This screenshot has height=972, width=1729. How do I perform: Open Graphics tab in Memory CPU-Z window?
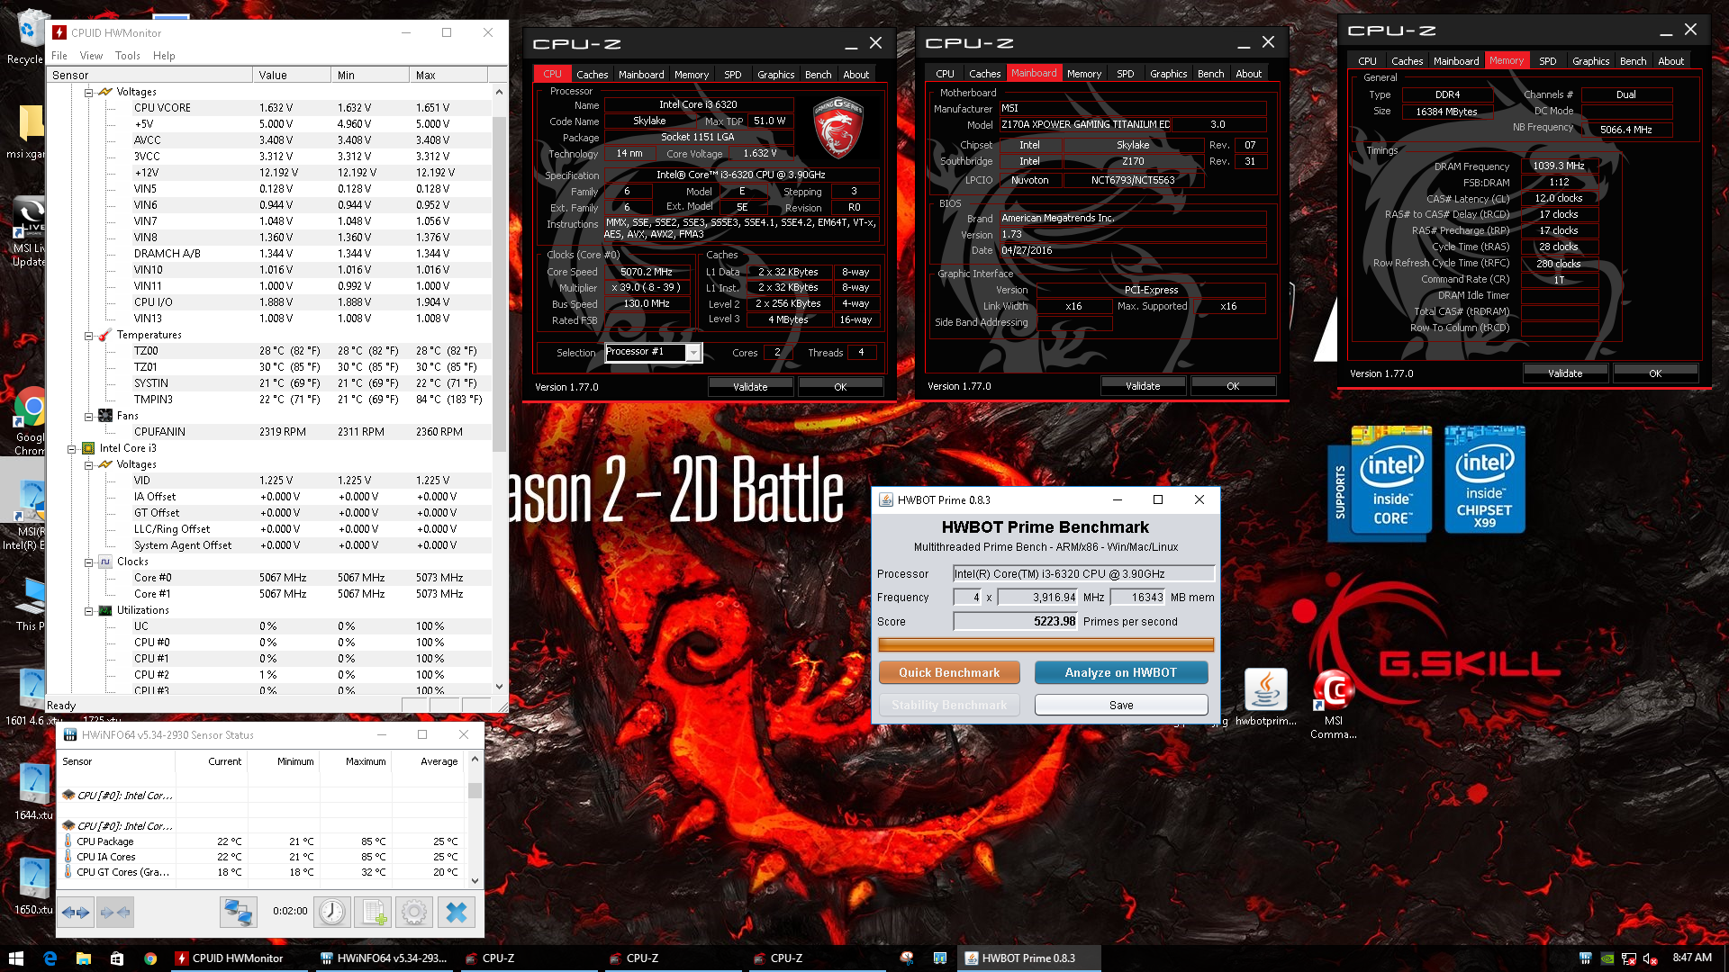[1590, 61]
